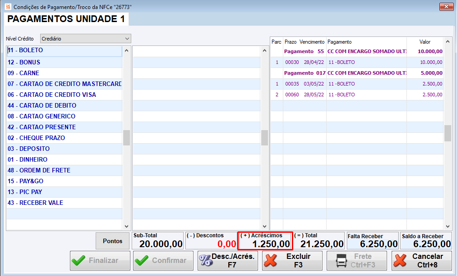Click scroll-up arrow of installments table
Viewport: 457px width, 276px height.
click(448, 41)
